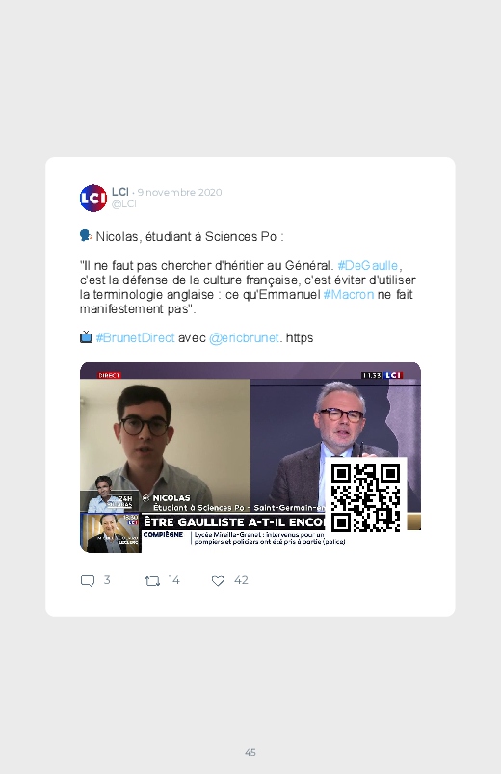The image size is (501, 774).
Task: Click the QR code on the video
Action: click(x=366, y=497)
